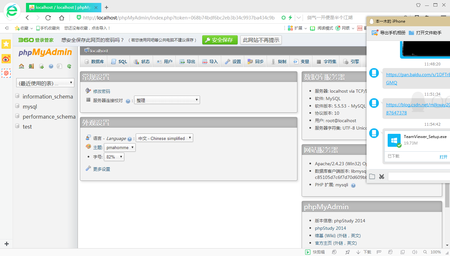
Task: Open the 复制 replication tab
Action: (x=278, y=62)
